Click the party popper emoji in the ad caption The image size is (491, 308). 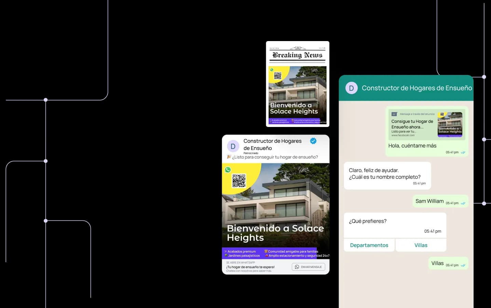(x=229, y=157)
